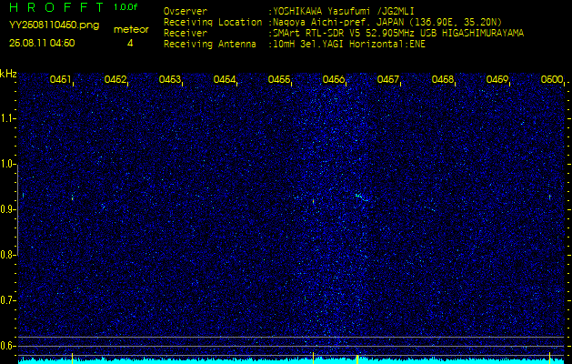Click the 0459 time axis label
This screenshot has width=572, height=364.
pyautogui.click(x=497, y=79)
